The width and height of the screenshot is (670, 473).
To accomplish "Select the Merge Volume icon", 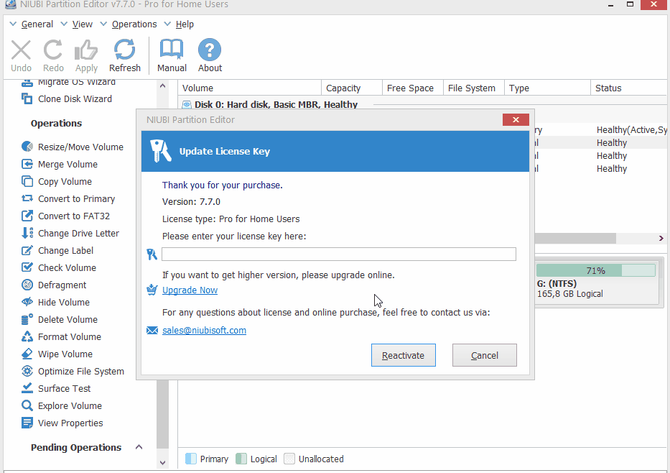I will (27, 164).
